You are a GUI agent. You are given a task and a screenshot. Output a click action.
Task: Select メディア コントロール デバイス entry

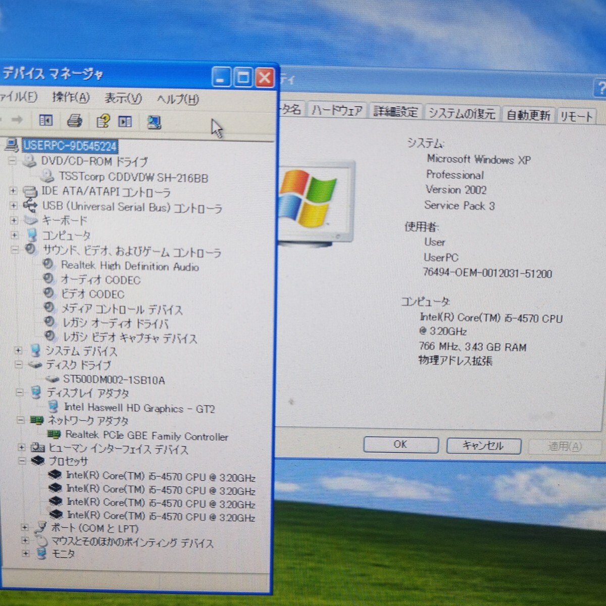[x=122, y=309]
